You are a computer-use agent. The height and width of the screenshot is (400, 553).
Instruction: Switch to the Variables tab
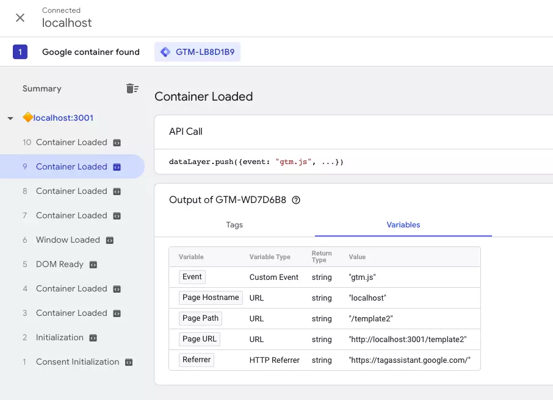pos(403,224)
